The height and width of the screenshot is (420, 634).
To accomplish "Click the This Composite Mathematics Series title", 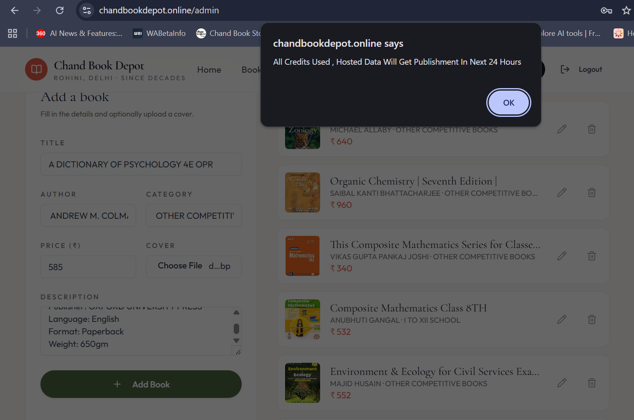I will tap(435, 244).
